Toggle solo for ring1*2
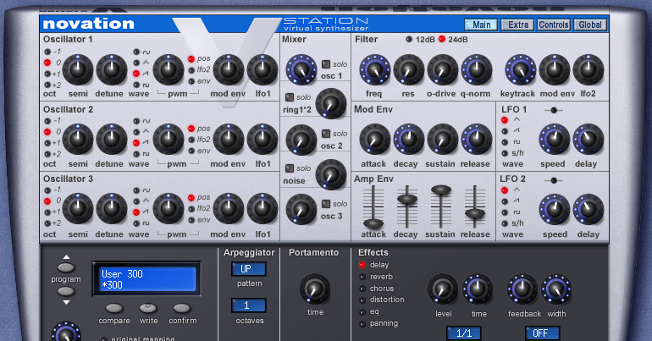 click(290, 97)
